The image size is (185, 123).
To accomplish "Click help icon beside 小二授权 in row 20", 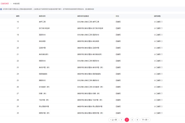I will point(162,48).
